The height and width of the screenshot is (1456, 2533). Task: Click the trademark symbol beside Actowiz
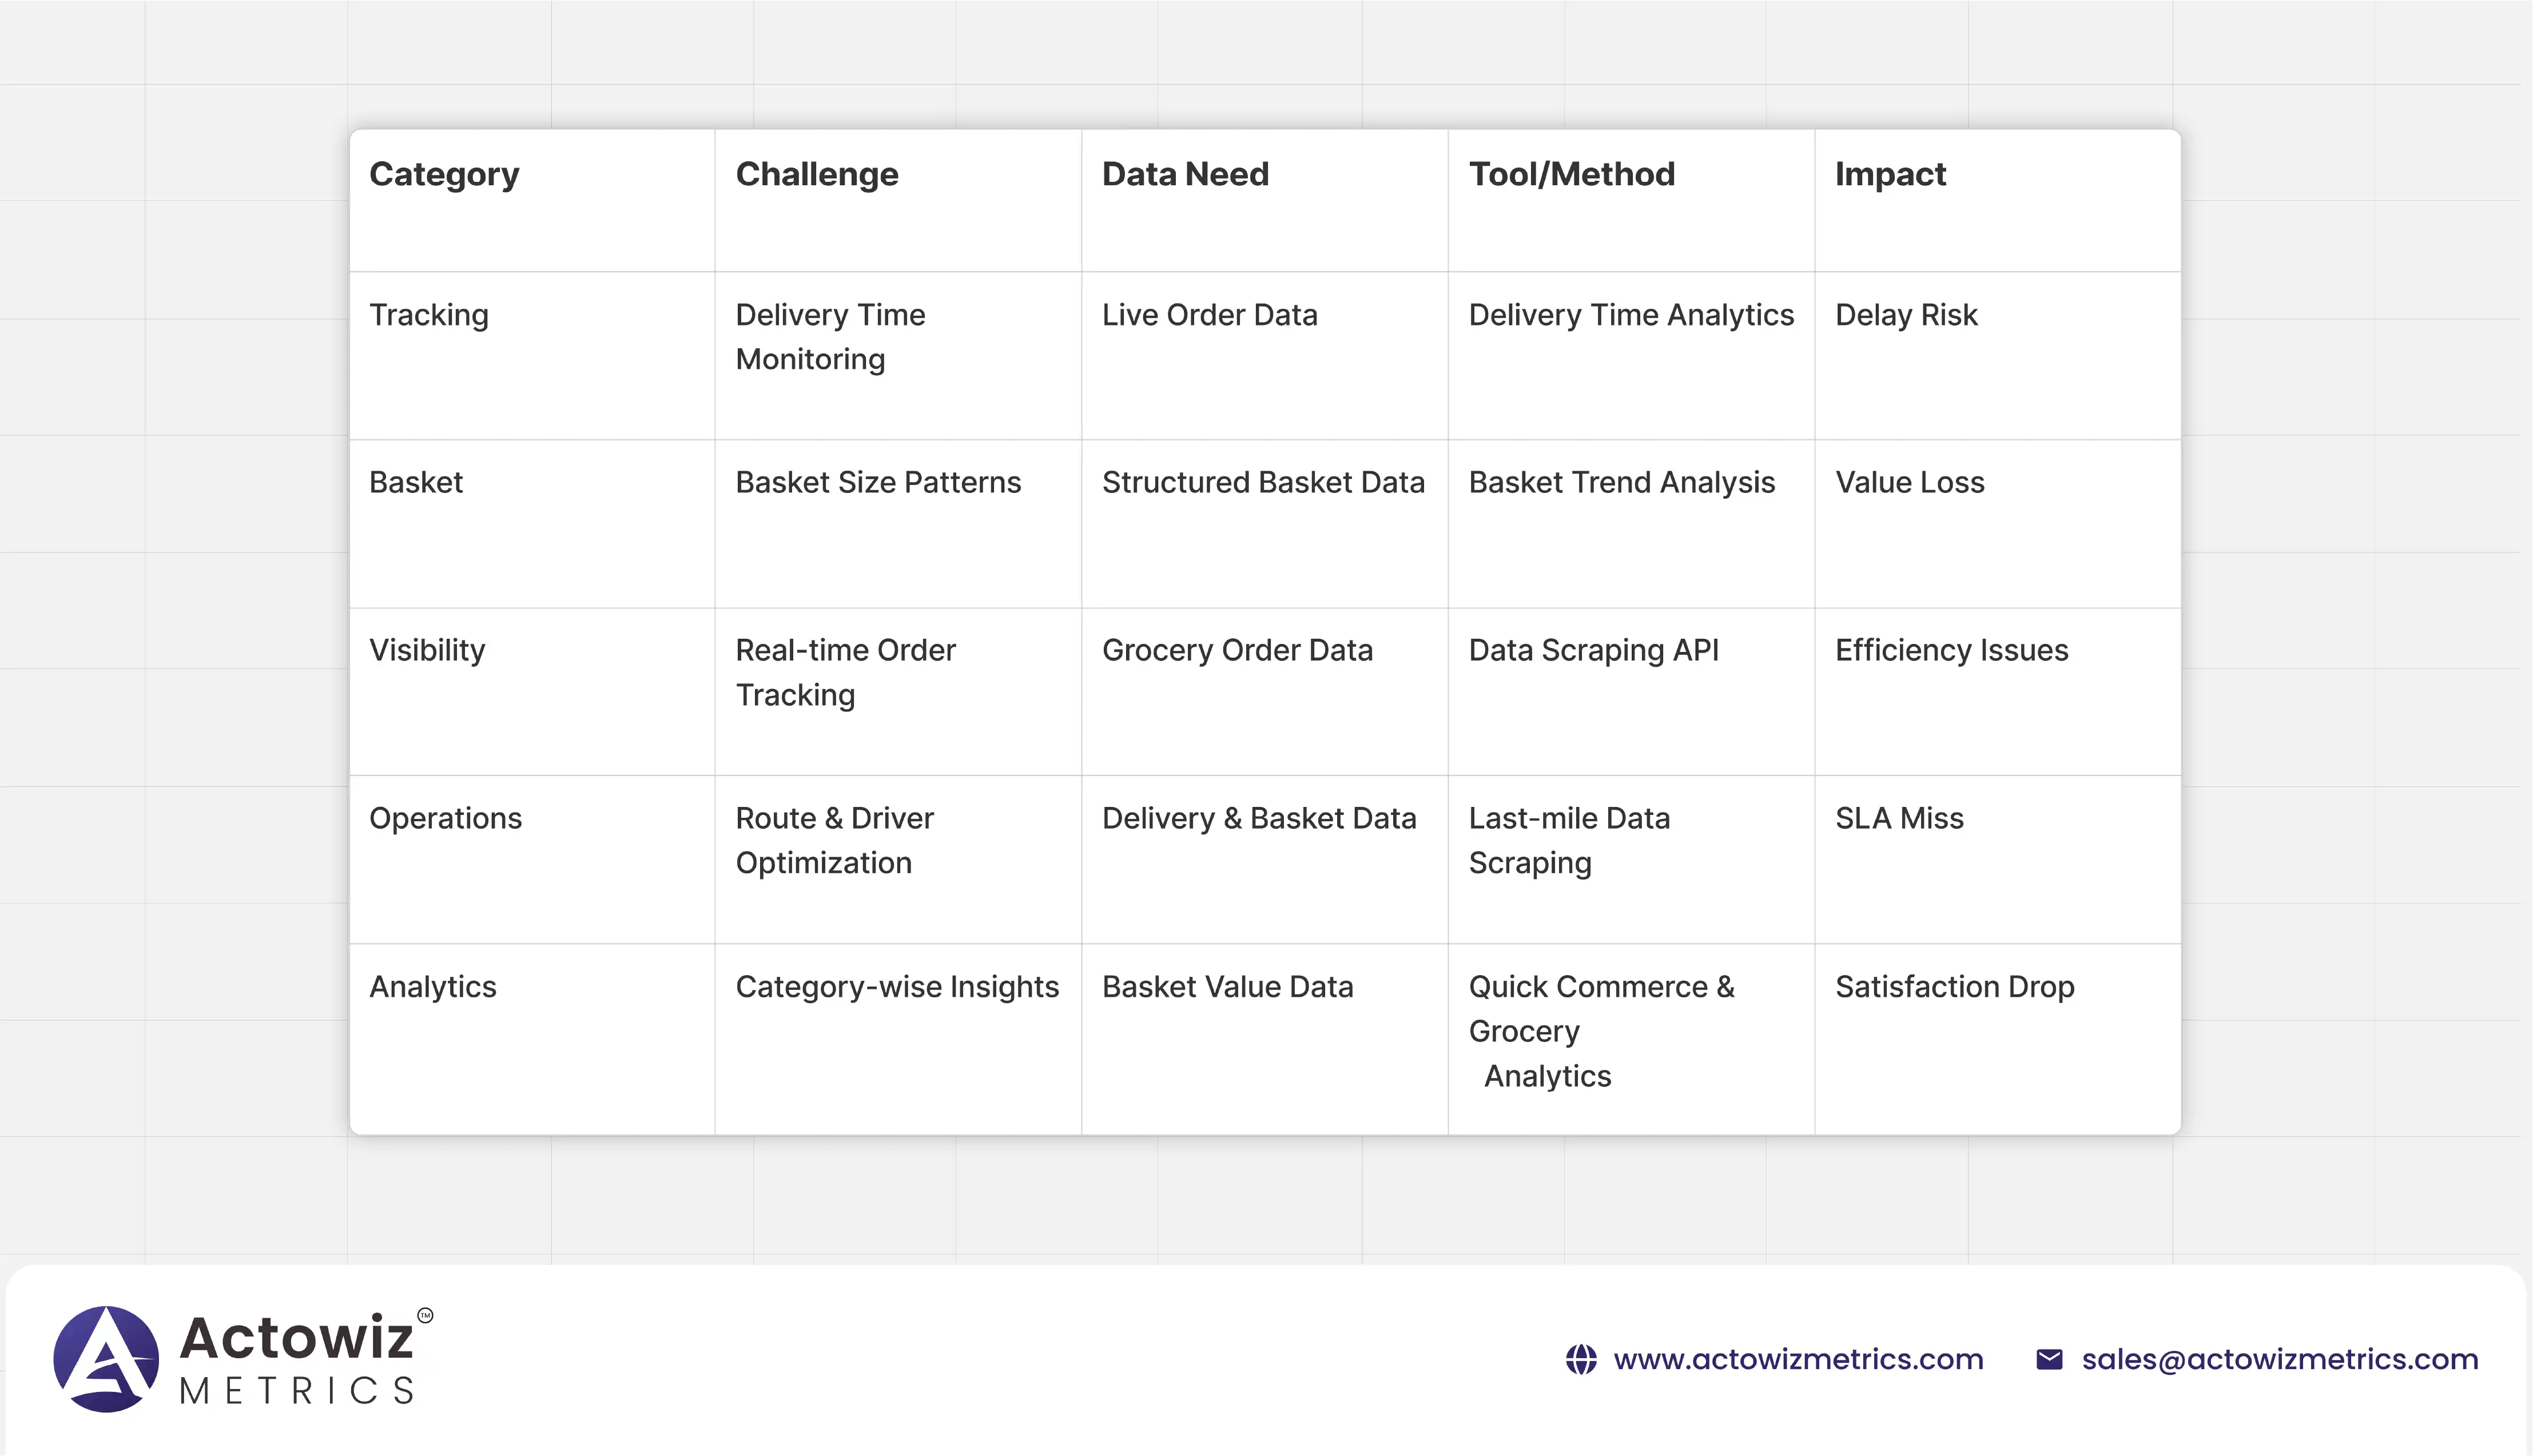[427, 1317]
